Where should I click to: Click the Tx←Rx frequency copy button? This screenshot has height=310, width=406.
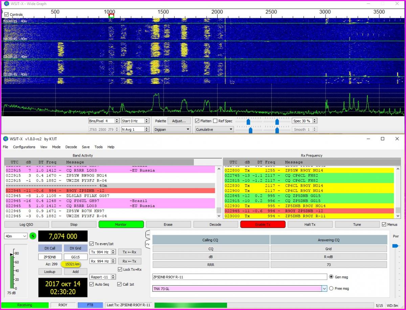point(130,252)
